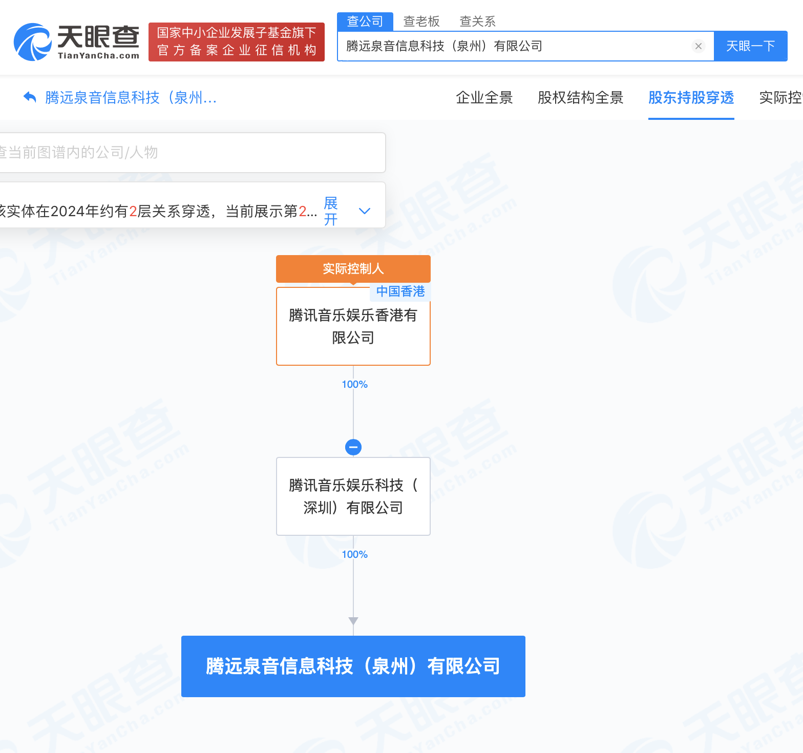Click the 中国香港 region tag
This screenshot has width=803, height=753.
point(400,291)
